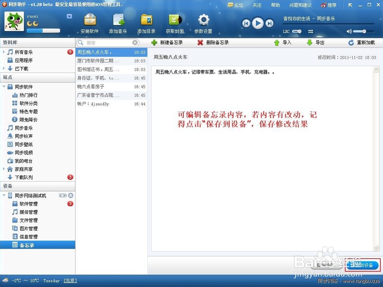
Task: Adjust the volume slider
Action: (x=364, y=31)
